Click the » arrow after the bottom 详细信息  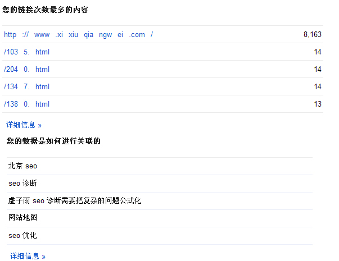click(x=43, y=257)
